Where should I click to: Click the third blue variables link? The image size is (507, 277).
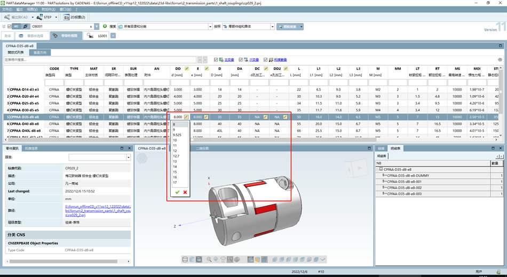click(x=280, y=60)
